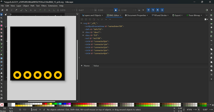Expand the desc "0.0" node
Image resolution: width=214 pixels, height=112 pixels.
83,35
